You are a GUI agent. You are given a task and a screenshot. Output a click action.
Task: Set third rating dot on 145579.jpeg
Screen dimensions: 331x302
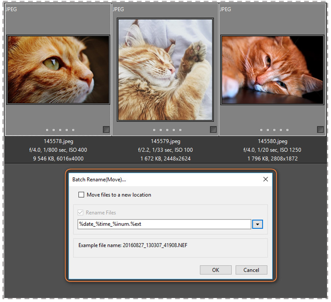pos(167,130)
